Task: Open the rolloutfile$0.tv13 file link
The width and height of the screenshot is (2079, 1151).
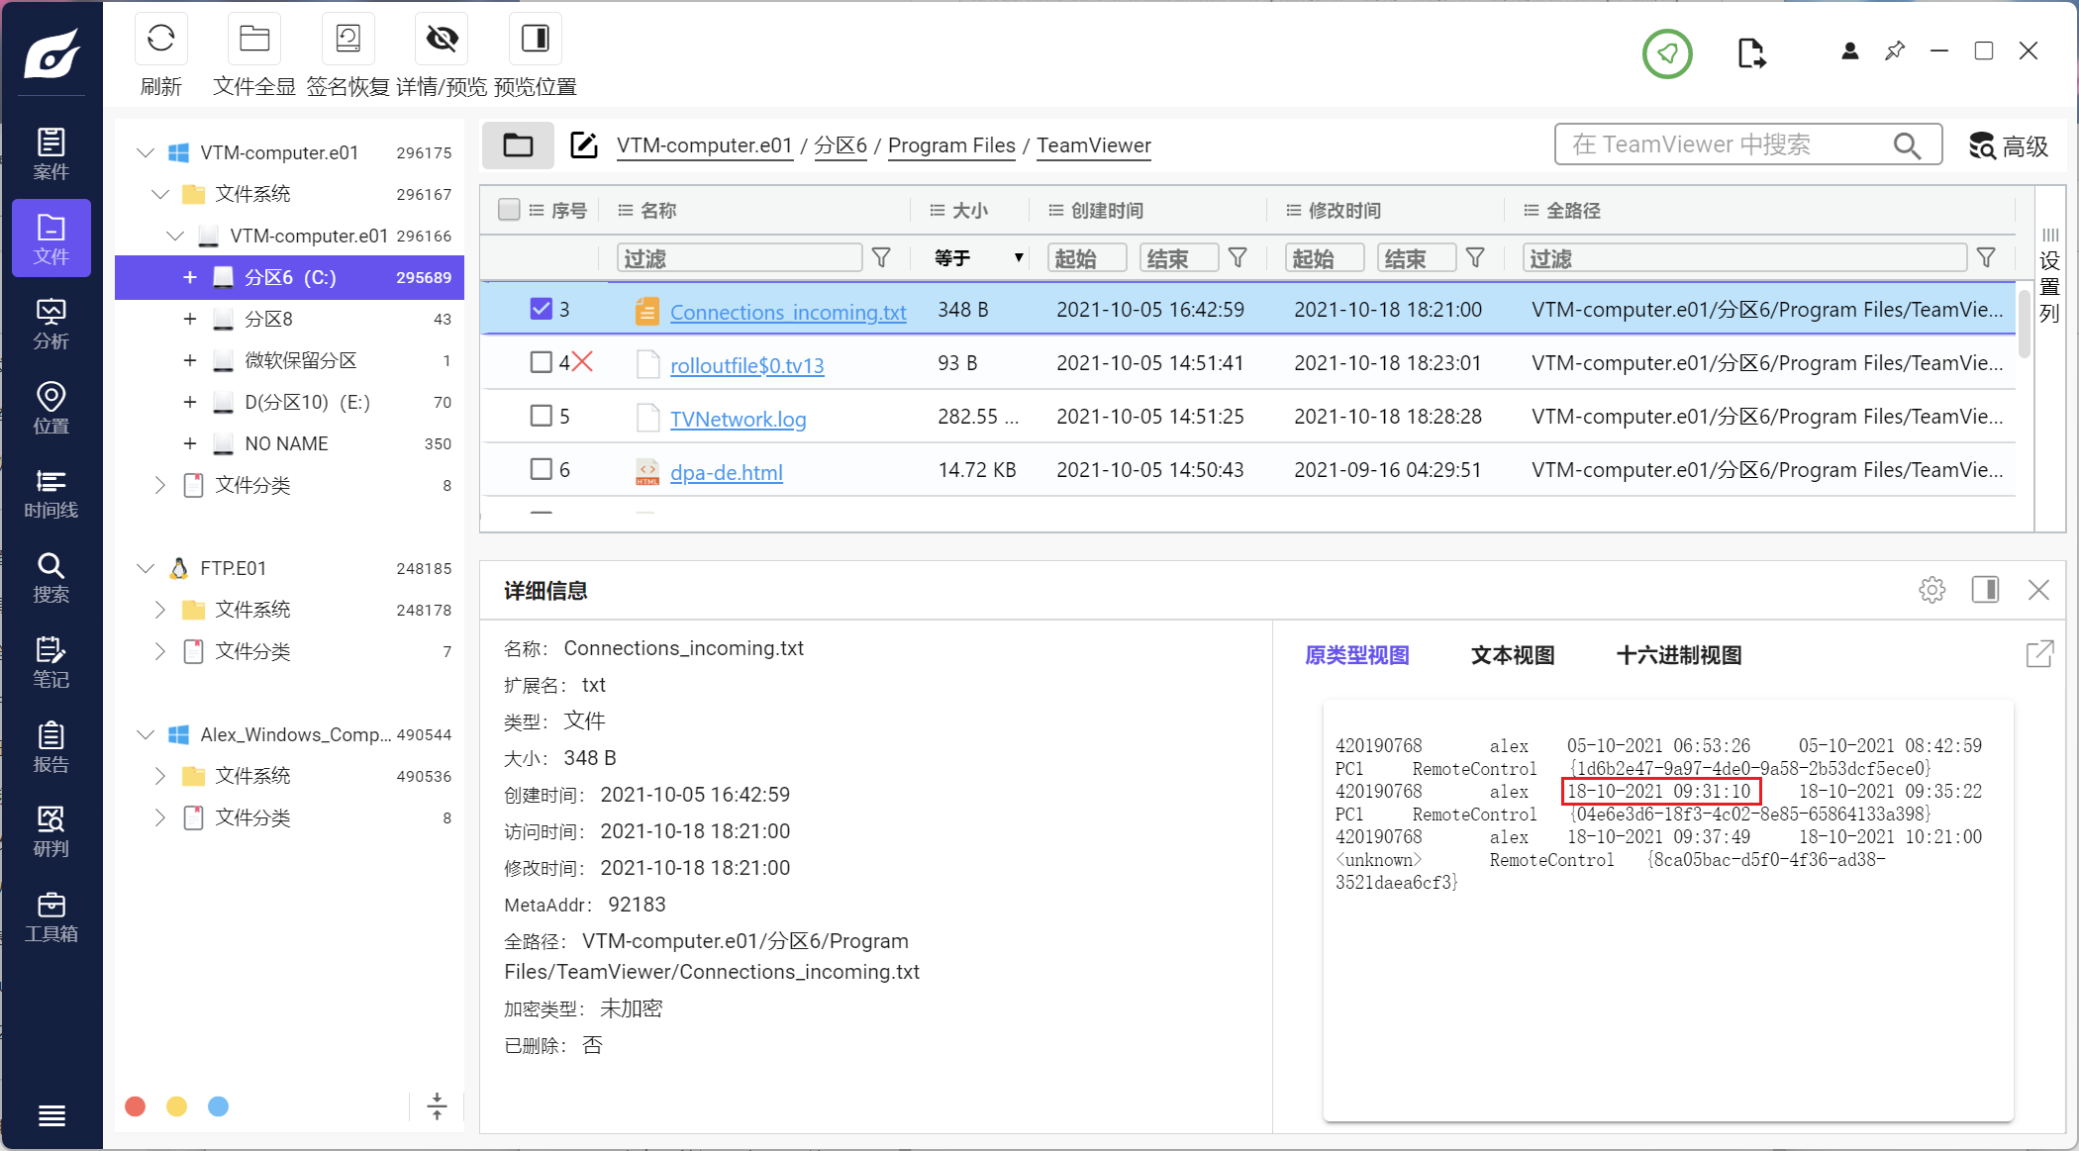Action: pyautogui.click(x=746, y=365)
